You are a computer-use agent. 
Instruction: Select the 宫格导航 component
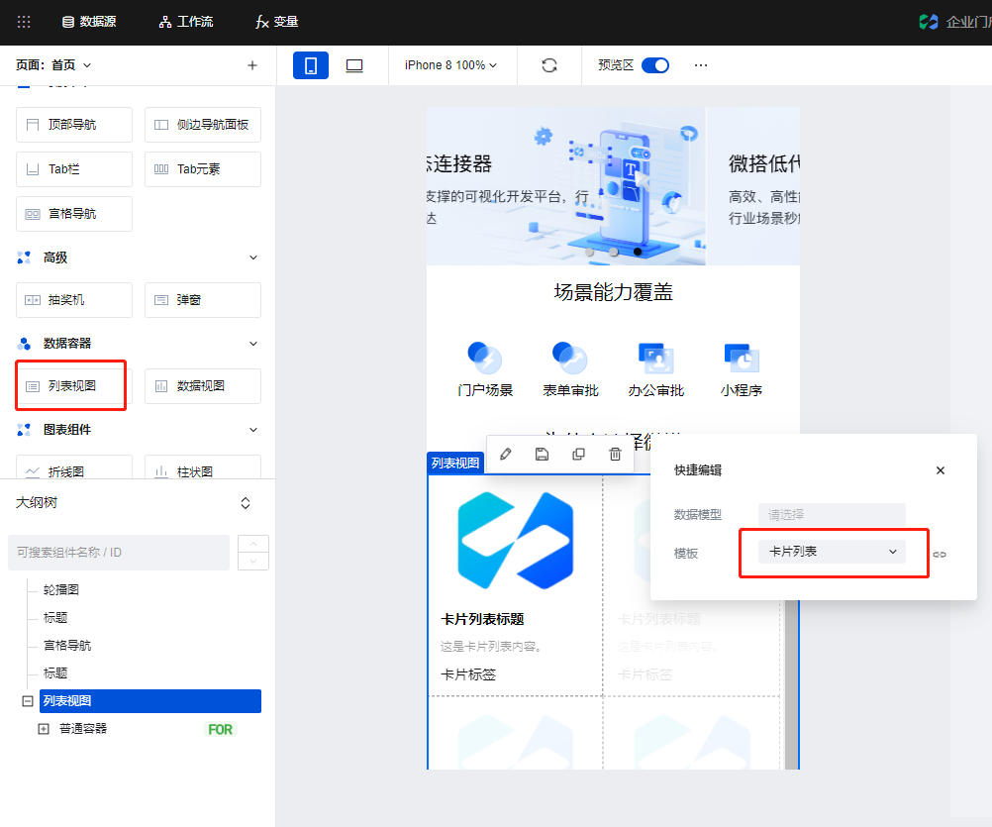[74, 214]
